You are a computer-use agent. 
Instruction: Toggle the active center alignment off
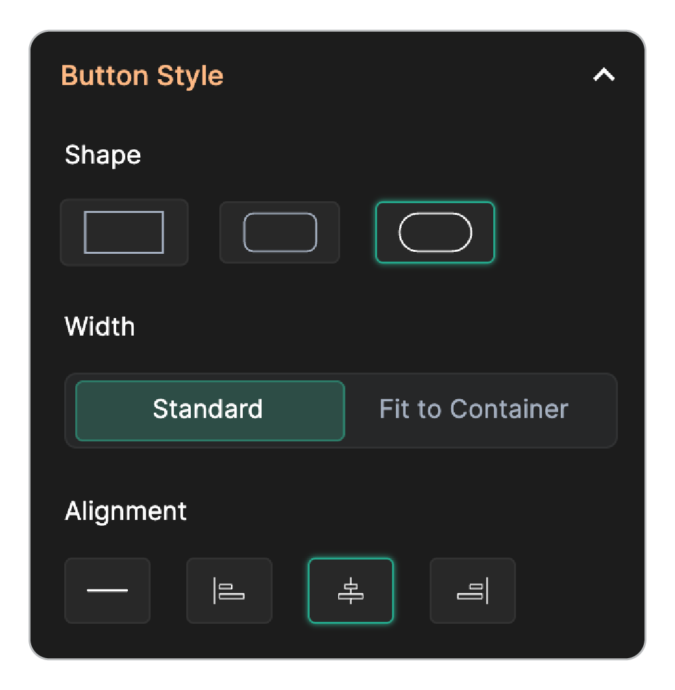(350, 590)
